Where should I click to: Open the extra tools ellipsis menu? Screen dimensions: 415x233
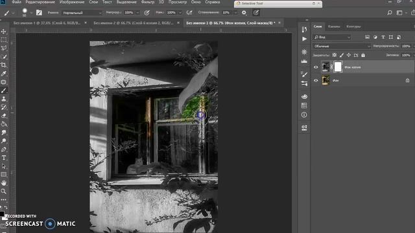4,199
